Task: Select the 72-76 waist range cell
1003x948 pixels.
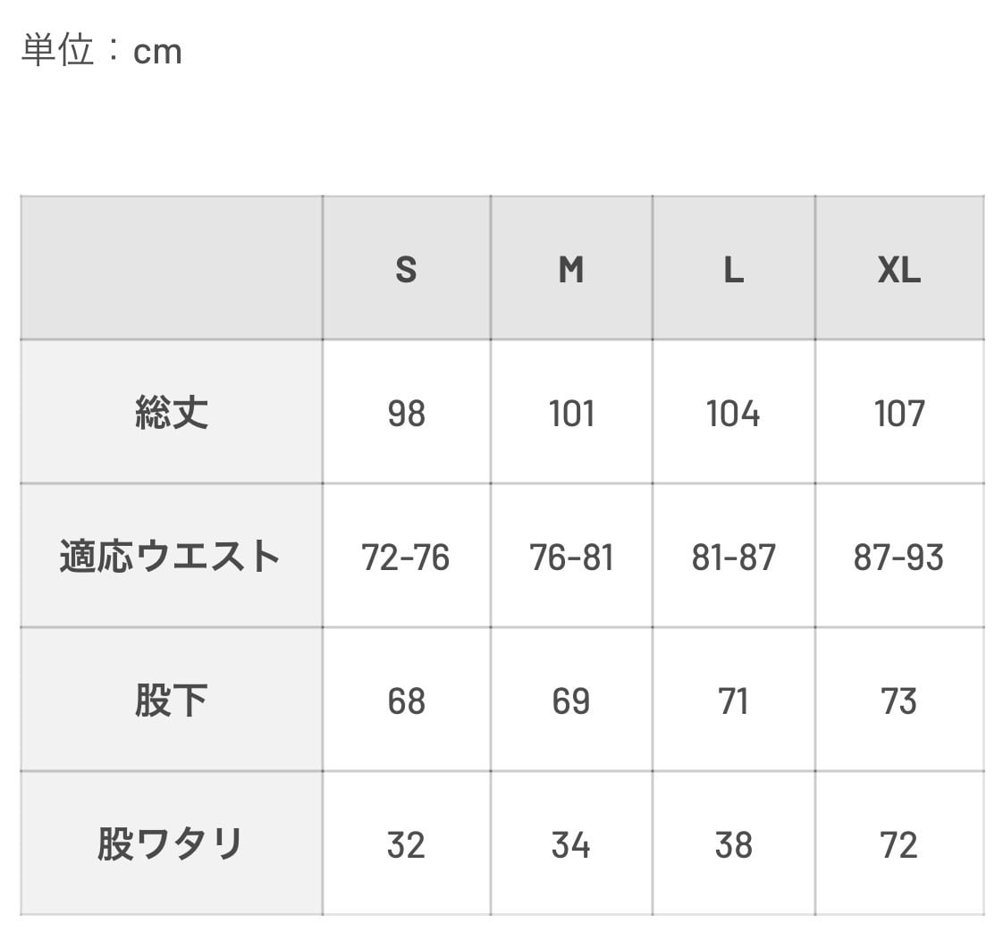Action: coord(406,558)
